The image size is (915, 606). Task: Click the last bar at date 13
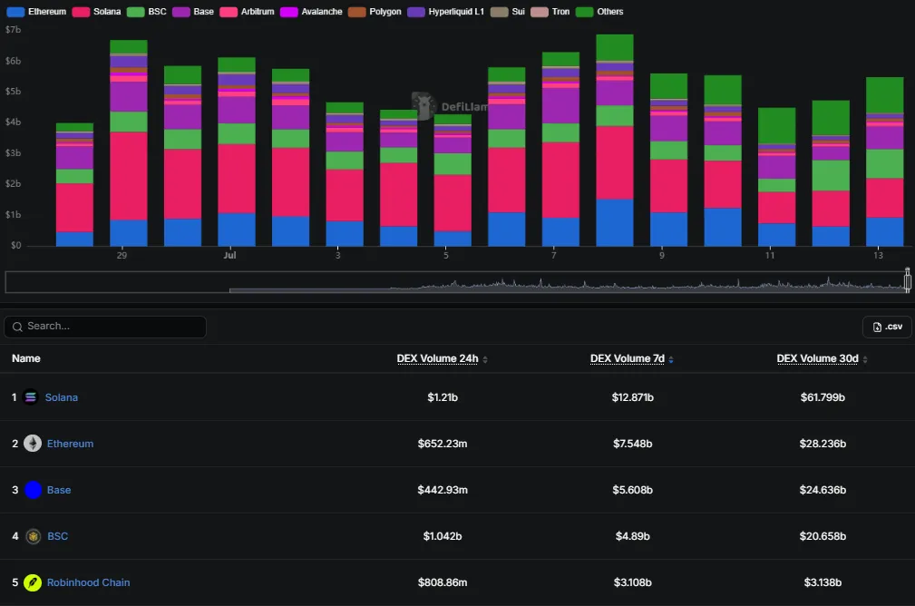coord(885,161)
